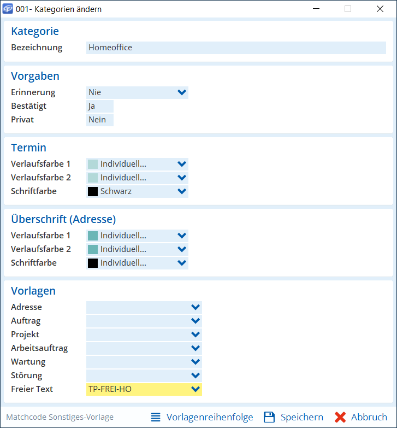Click the app logo in title bar
This screenshot has height=428, width=397.
coord(8,9)
